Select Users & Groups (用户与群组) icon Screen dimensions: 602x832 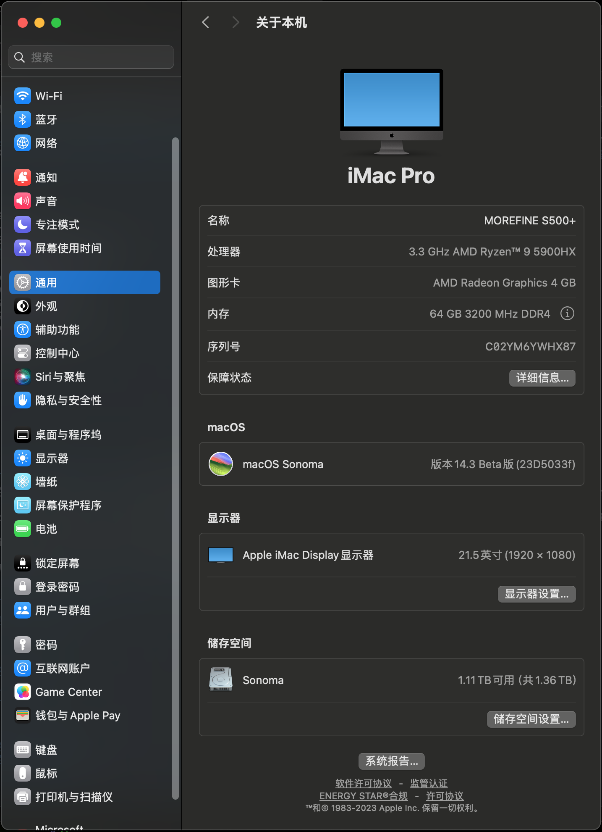pos(23,610)
